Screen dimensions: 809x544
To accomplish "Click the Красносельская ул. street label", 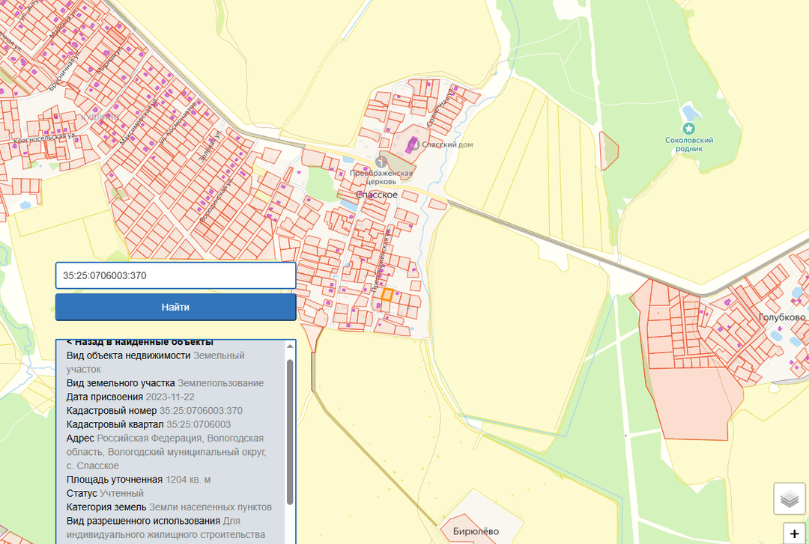I will pyautogui.click(x=45, y=138).
